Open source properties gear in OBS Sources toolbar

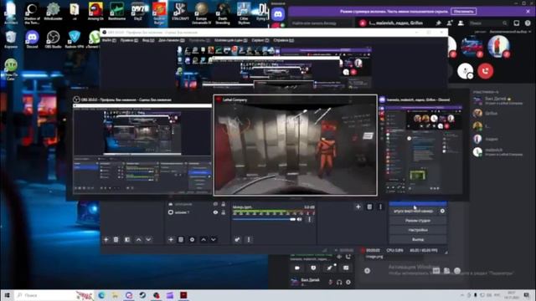(192, 240)
